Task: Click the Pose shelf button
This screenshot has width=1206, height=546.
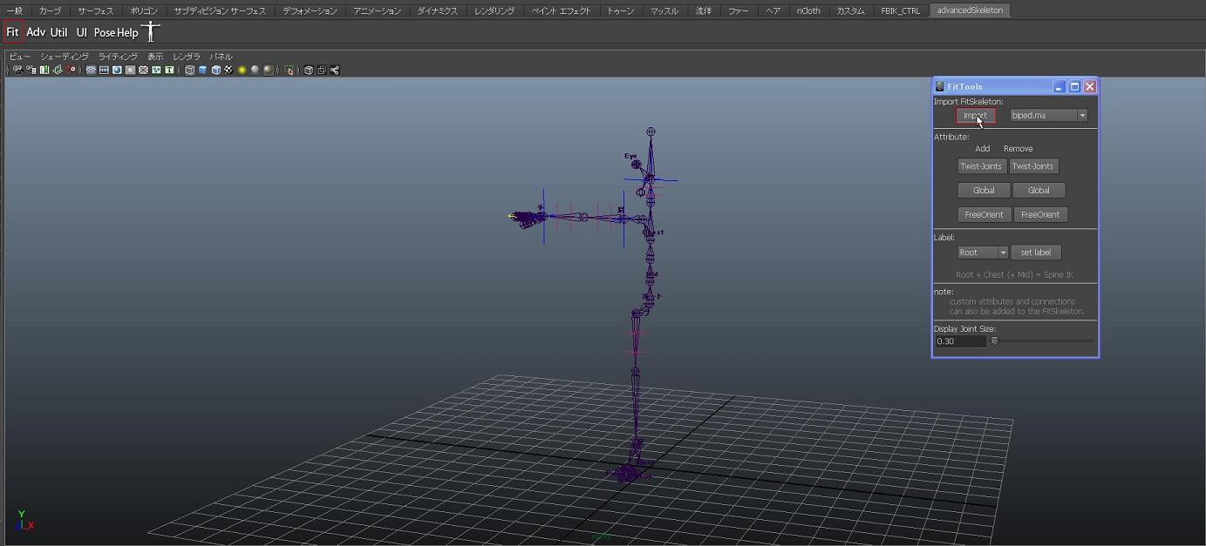Action: pyautogui.click(x=104, y=32)
